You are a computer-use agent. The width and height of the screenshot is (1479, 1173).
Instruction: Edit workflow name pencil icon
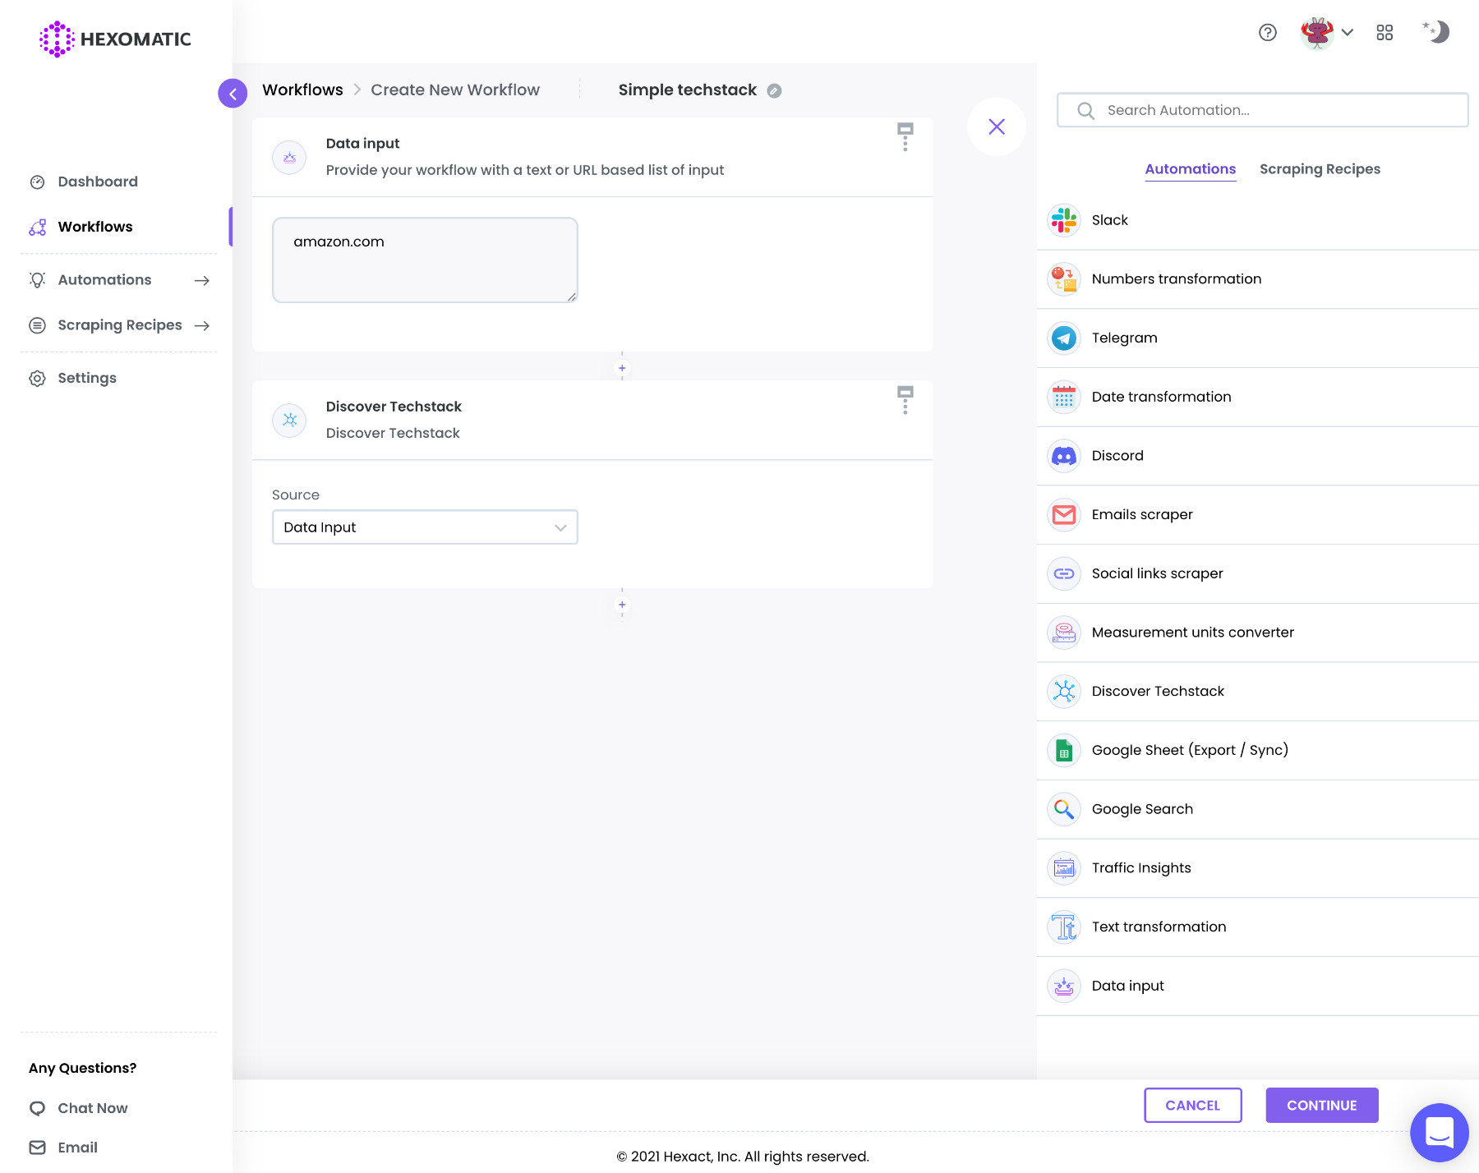point(774,91)
